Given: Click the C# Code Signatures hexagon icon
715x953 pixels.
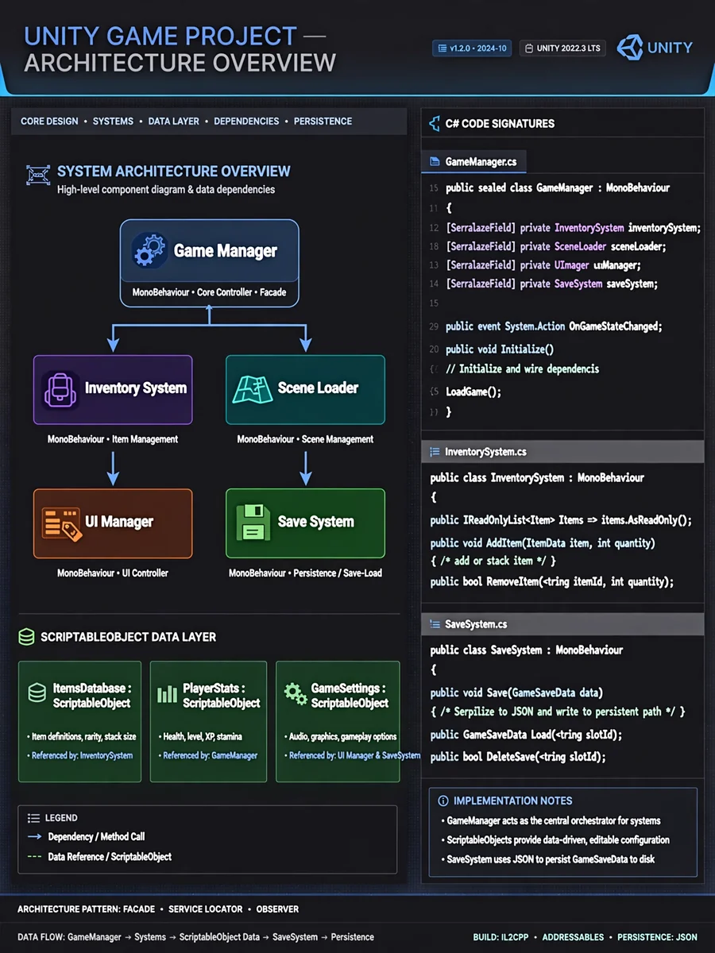Looking at the screenshot, I should 434,124.
